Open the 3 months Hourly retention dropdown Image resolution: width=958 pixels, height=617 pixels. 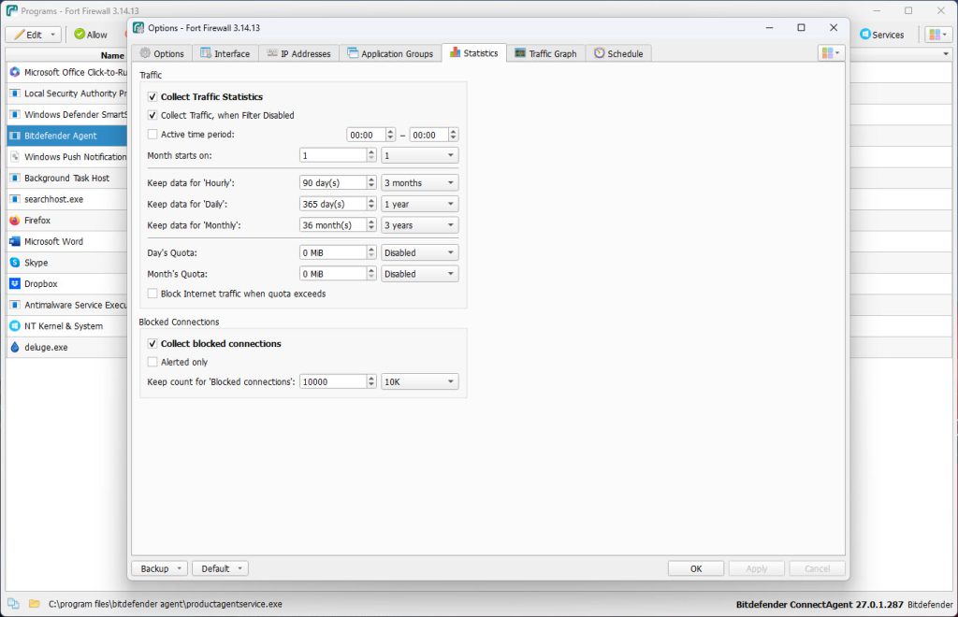tap(420, 183)
